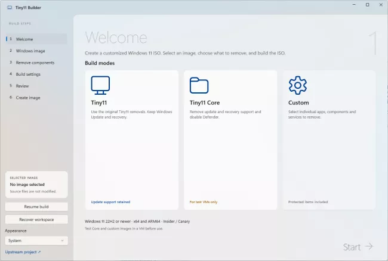Viewport: 388px width, 261px height.
Task: Choose the Tiny11 Core build mode card
Action: pyautogui.click(x=230, y=140)
